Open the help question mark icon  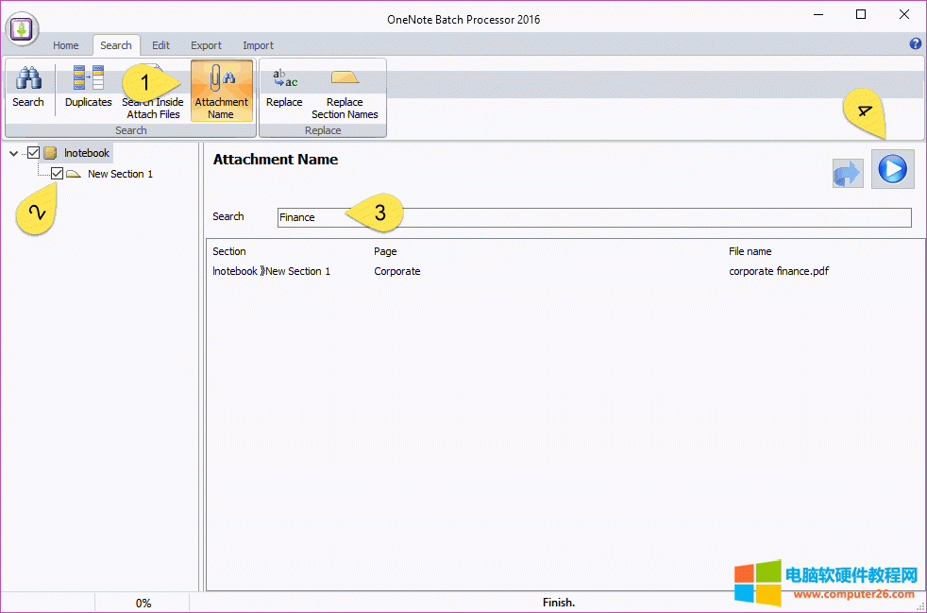915,44
